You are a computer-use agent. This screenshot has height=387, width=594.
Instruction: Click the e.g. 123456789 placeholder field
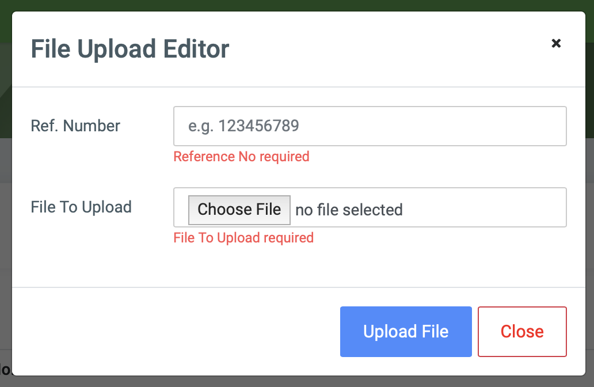[x=368, y=126]
